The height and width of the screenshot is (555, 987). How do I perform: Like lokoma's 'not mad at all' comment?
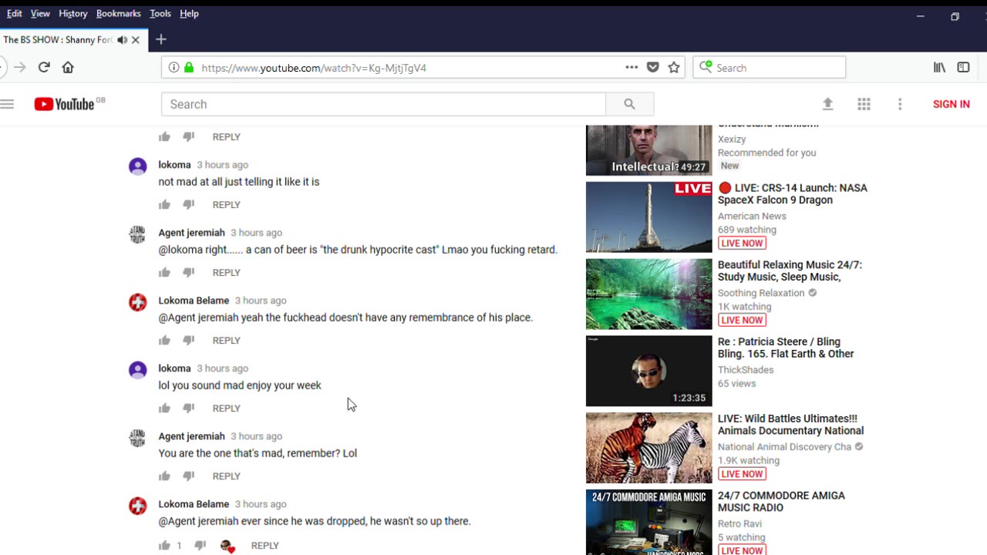click(164, 204)
